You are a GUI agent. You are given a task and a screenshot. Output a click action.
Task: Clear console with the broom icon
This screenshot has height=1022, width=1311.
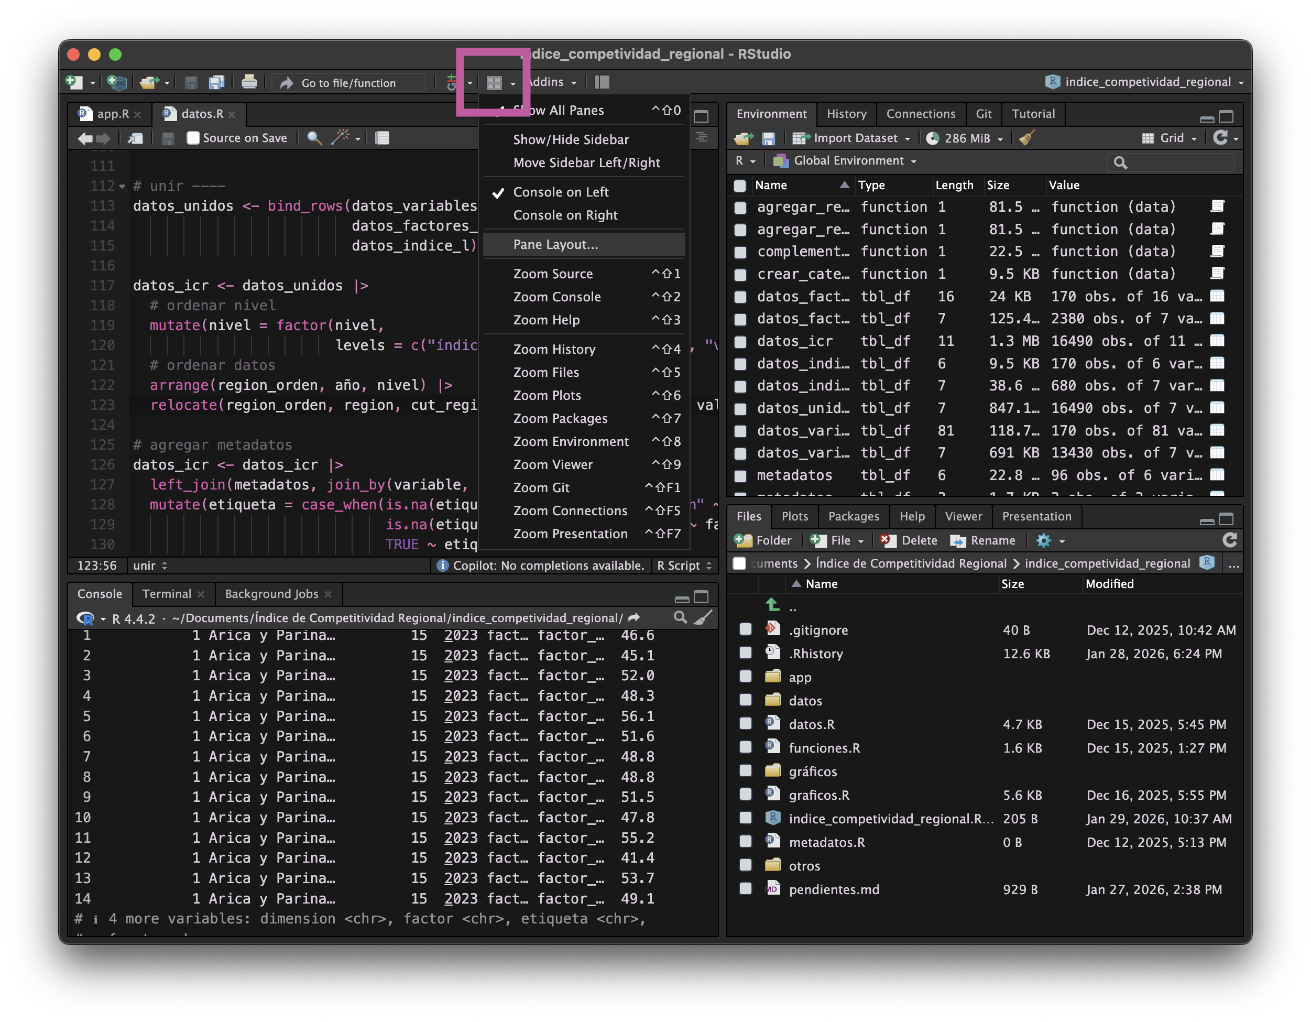(703, 618)
